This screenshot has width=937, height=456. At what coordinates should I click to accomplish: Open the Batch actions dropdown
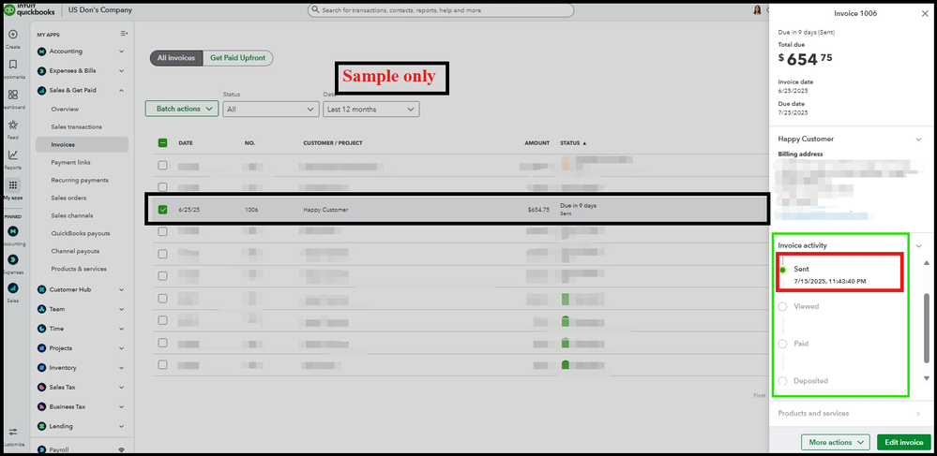pyautogui.click(x=182, y=109)
